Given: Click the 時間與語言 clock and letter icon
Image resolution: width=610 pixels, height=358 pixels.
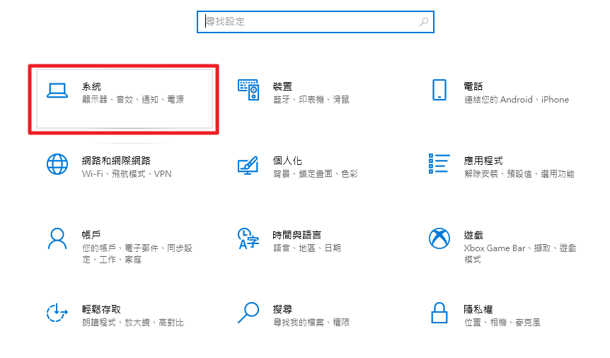Looking at the screenshot, I should click(x=248, y=238).
